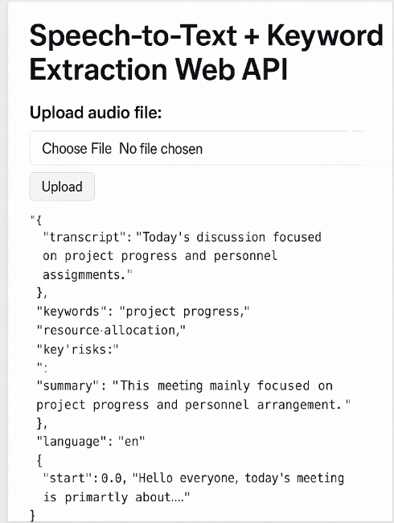Screen dimensions: 394x523
Task: Click the 'No file chosen' text
Action: [x=161, y=148]
